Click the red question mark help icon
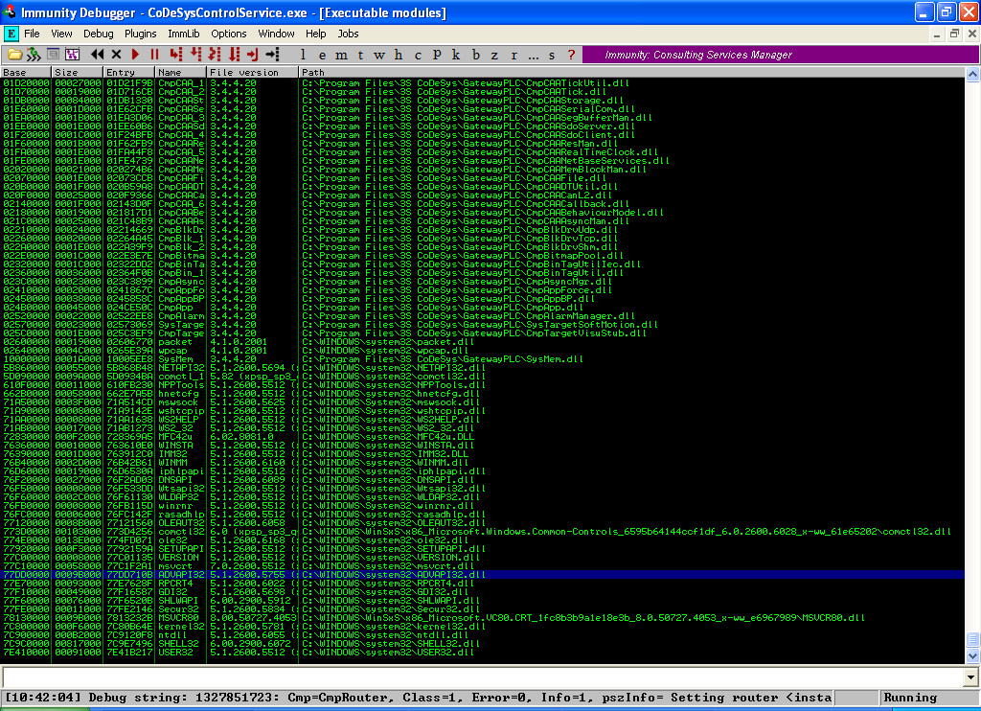This screenshot has height=711, width=981. pos(571,55)
